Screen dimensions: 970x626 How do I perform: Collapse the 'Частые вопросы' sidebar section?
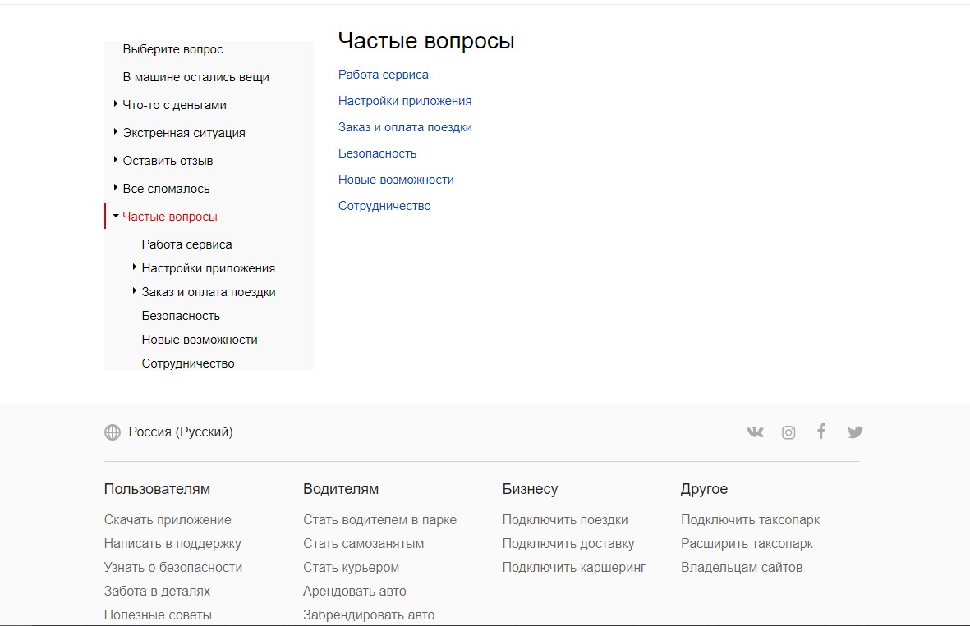(x=116, y=216)
